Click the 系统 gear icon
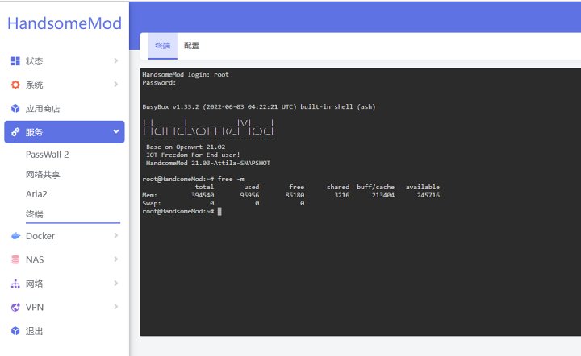Screen dimensions: 581x356 [15, 85]
